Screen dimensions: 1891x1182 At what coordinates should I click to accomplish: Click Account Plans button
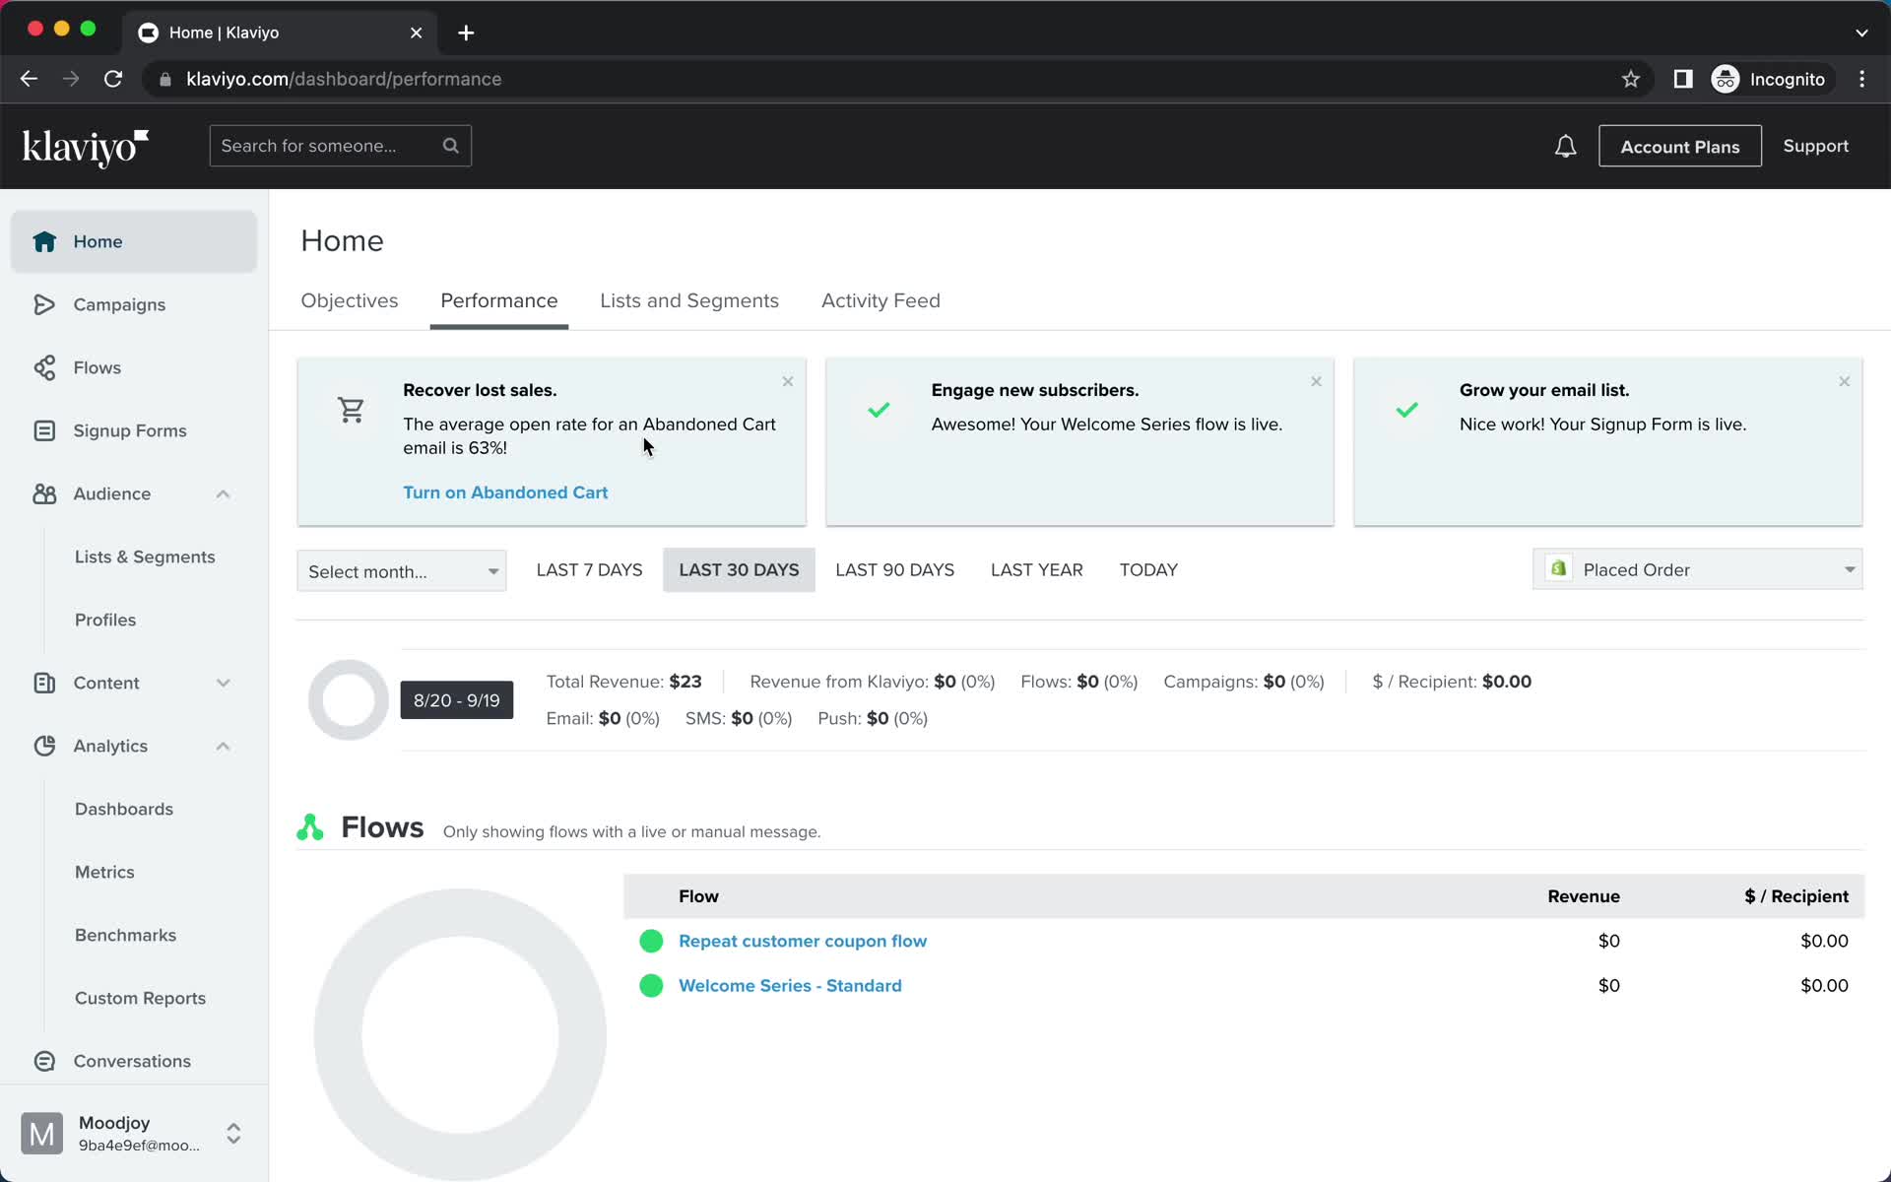point(1680,146)
